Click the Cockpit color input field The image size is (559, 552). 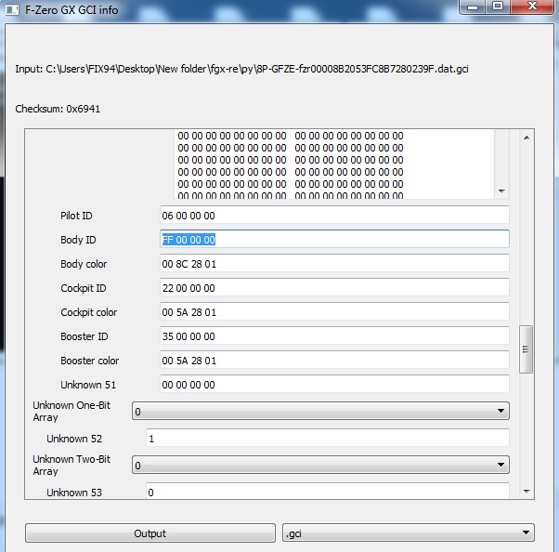[334, 312]
